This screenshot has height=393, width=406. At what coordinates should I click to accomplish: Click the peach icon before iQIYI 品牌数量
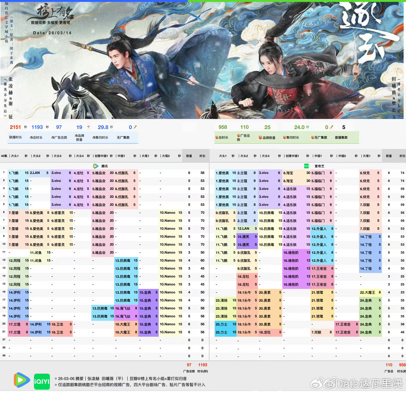pyautogui.click(x=261, y=138)
